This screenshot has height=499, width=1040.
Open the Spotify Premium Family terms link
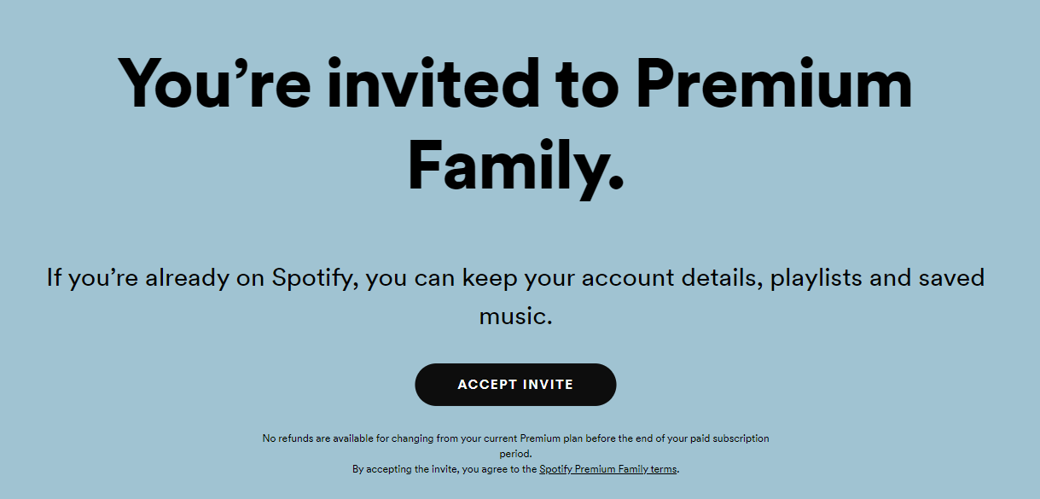[607, 469]
